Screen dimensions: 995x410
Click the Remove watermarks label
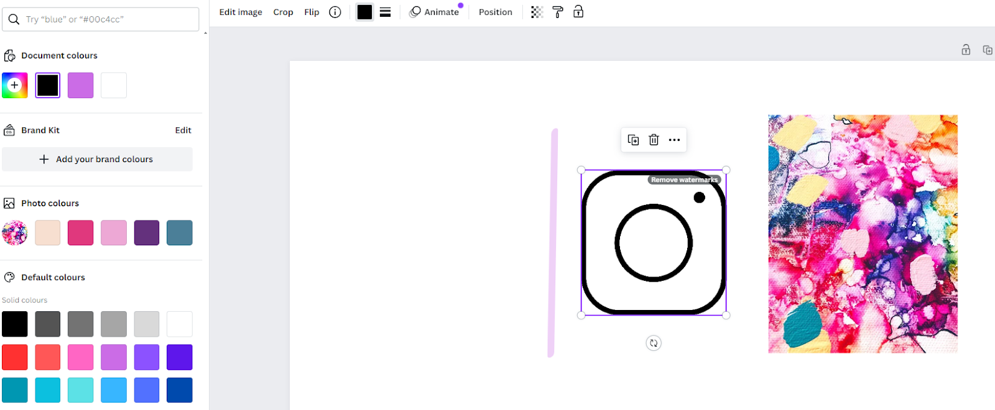[x=684, y=180]
